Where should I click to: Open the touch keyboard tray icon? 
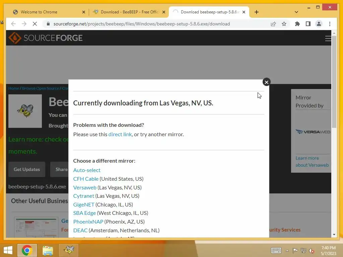(276, 250)
